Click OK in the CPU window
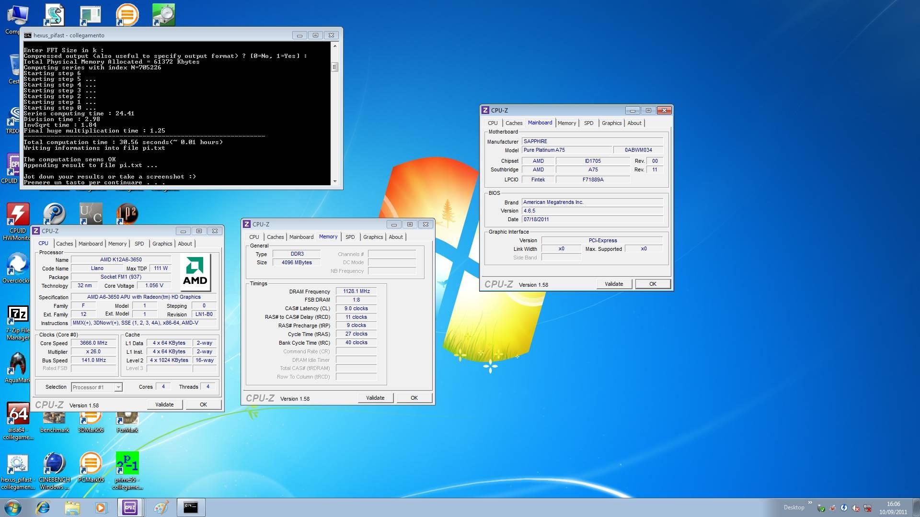This screenshot has width=920, height=517. tap(203, 405)
